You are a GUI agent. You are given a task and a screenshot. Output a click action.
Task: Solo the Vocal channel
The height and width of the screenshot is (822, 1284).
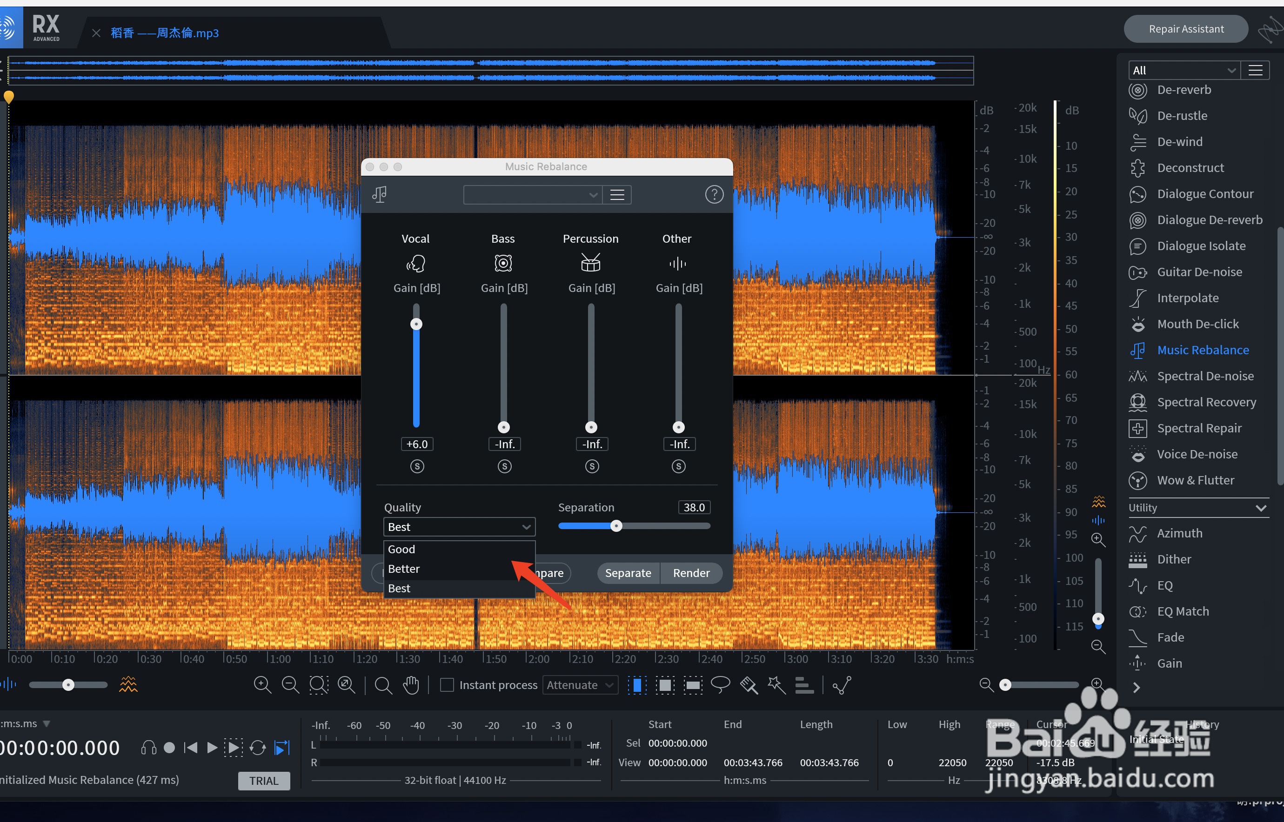[417, 466]
